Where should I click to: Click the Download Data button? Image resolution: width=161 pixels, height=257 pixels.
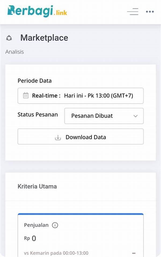click(x=80, y=137)
